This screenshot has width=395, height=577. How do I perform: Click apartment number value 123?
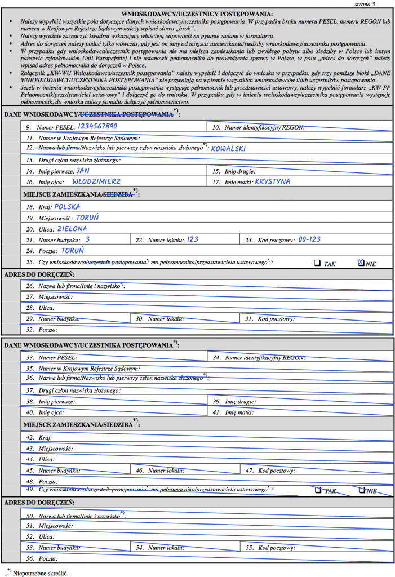[x=193, y=239]
